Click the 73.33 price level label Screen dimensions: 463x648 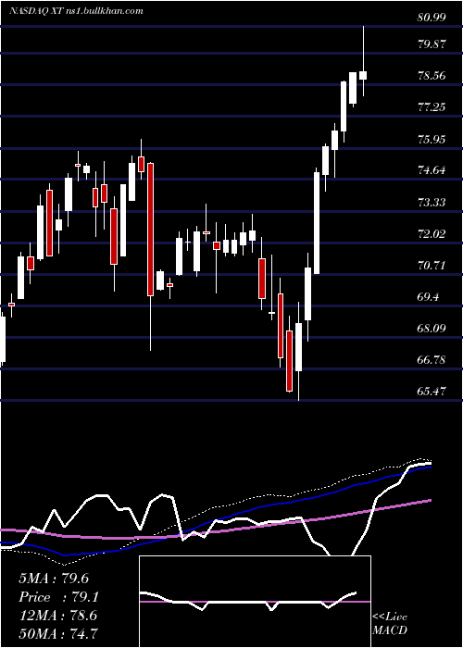tap(432, 202)
